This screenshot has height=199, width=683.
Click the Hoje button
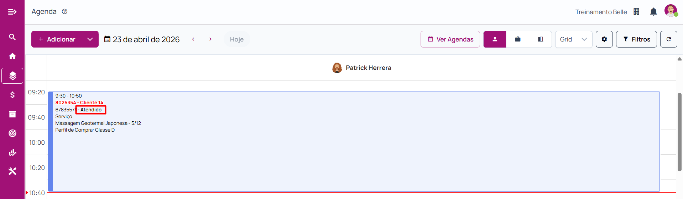tap(236, 39)
